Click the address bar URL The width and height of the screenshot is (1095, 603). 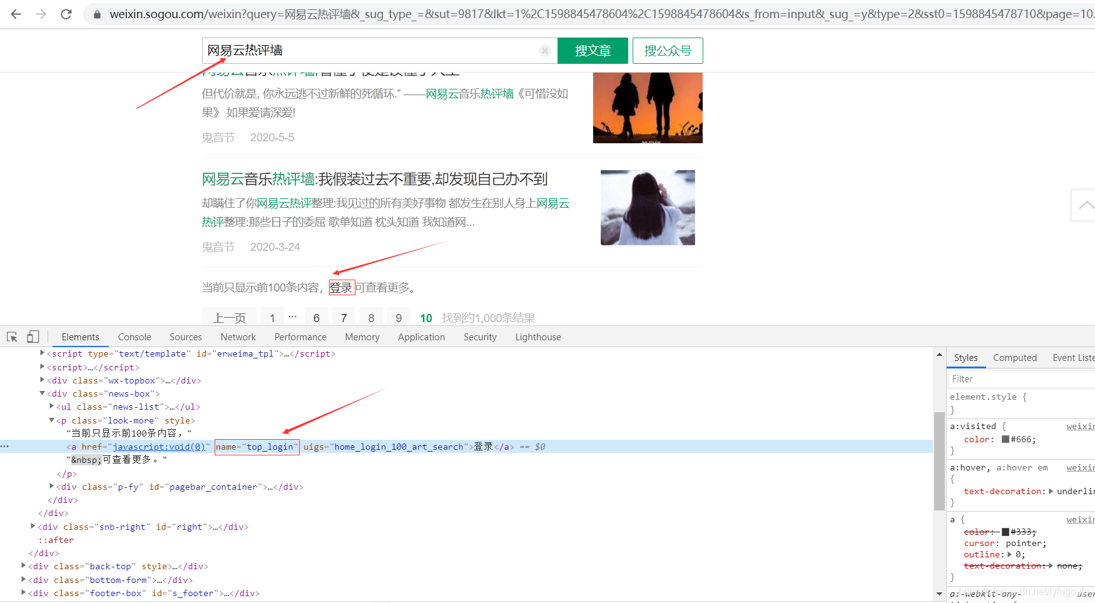[x=601, y=14]
